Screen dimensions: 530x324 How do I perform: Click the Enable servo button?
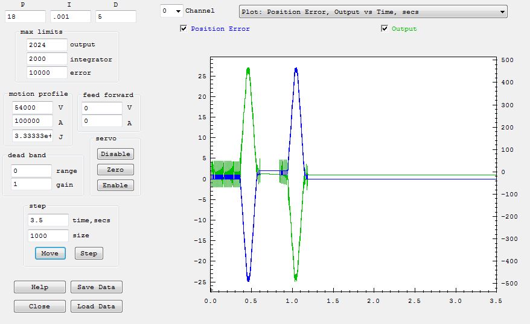click(x=115, y=185)
